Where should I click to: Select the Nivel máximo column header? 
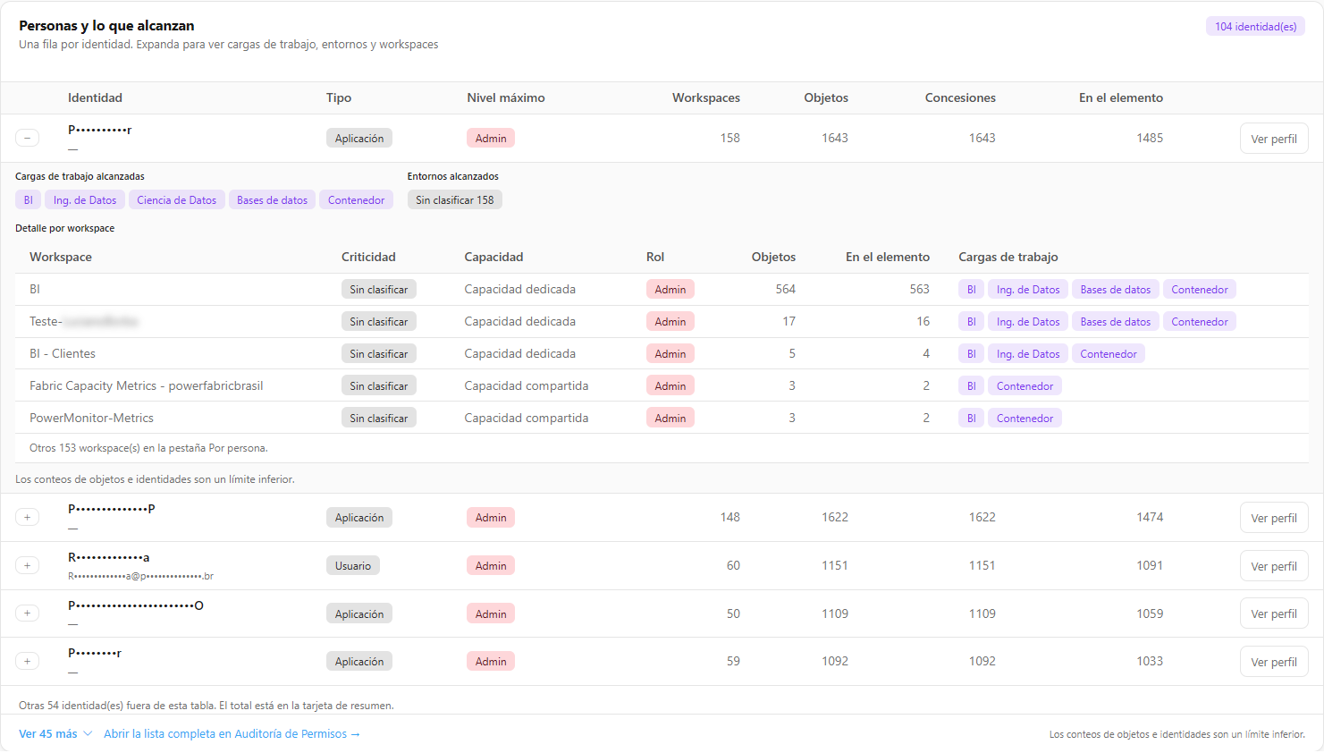pos(505,97)
